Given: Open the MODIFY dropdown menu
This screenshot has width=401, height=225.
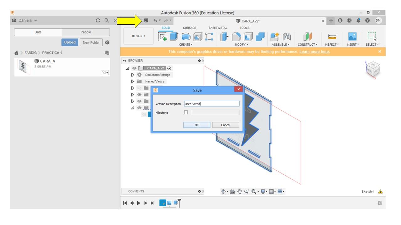Looking at the screenshot, I should click(x=242, y=45).
